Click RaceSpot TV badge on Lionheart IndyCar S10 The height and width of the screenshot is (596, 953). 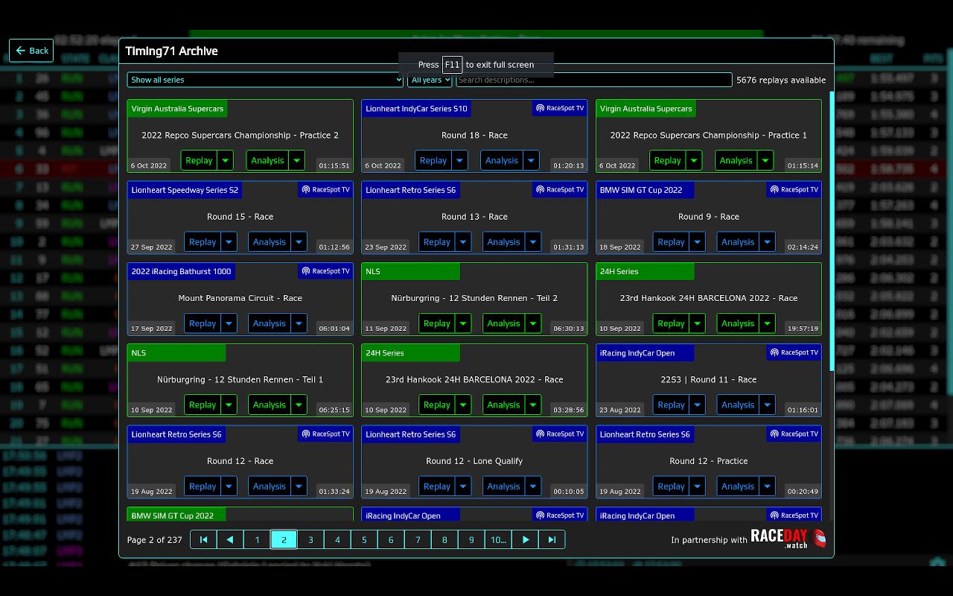(x=560, y=108)
